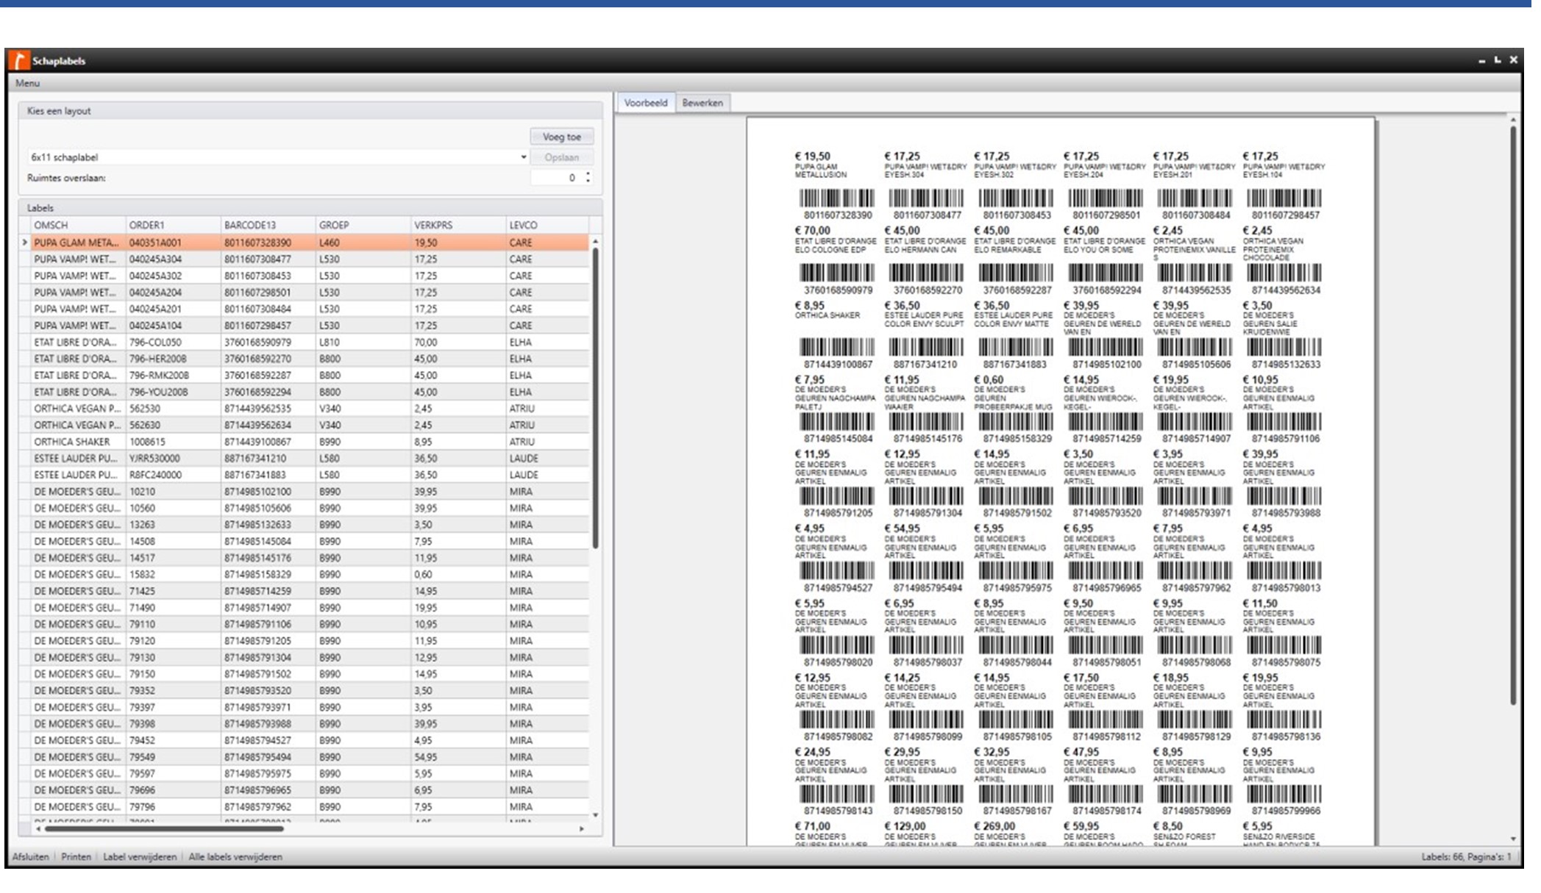
Task: Sort by the VERKPRS column header
Action: coord(458,226)
